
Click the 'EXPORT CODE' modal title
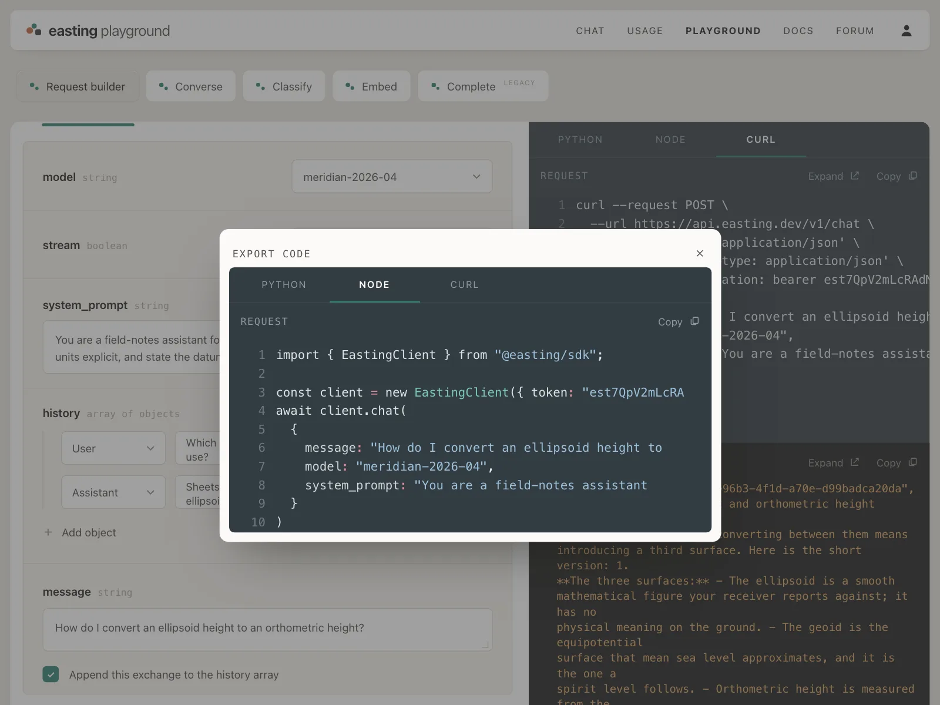271,254
